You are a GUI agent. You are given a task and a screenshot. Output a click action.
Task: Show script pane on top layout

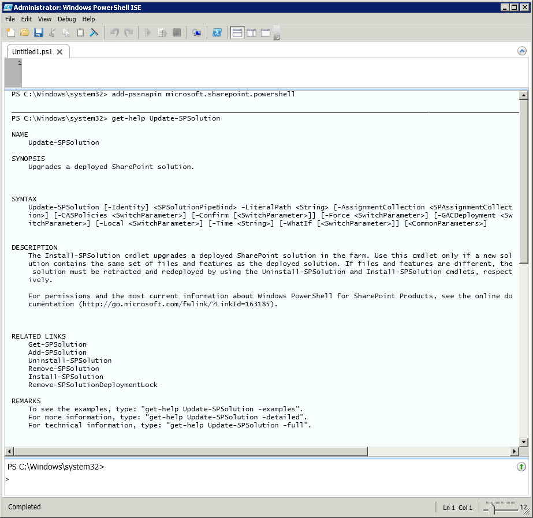point(237,33)
